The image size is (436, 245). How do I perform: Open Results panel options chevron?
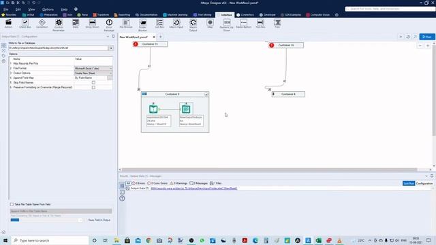(x=426, y=176)
